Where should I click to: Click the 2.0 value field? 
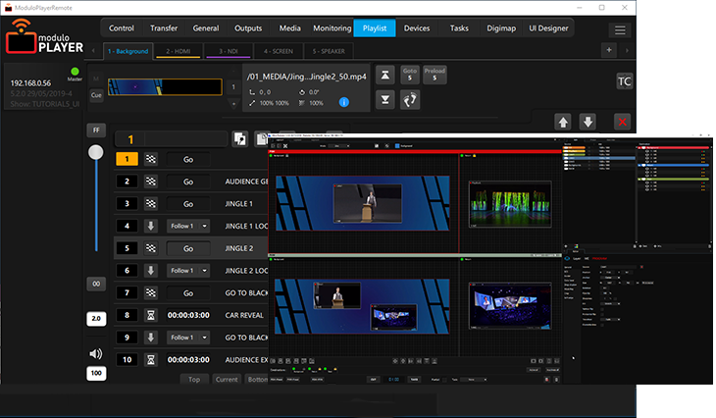click(x=96, y=319)
